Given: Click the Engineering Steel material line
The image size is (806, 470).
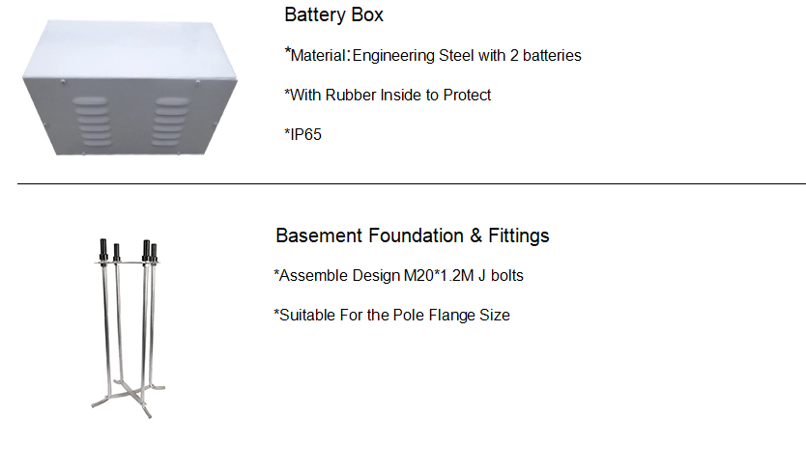Looking at the screenshot, I should tap(433, 55).
